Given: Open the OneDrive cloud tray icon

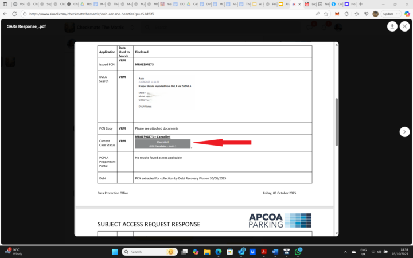Looking at the screenshot, I should (x=354, y=252).
